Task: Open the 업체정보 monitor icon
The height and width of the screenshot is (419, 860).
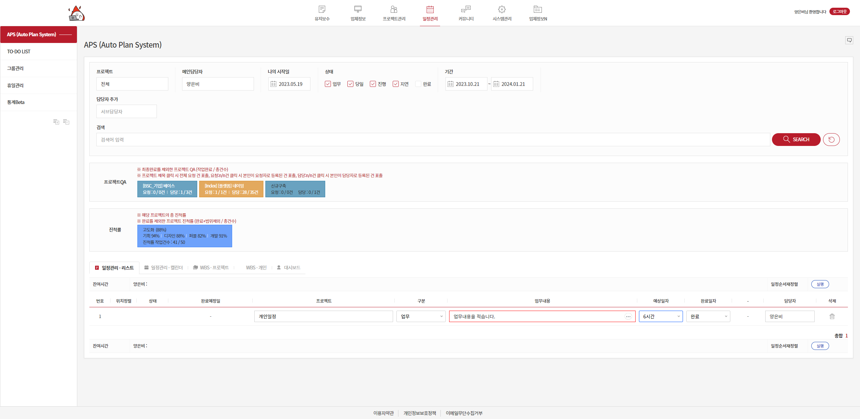Action: click(x=358, y=9)
